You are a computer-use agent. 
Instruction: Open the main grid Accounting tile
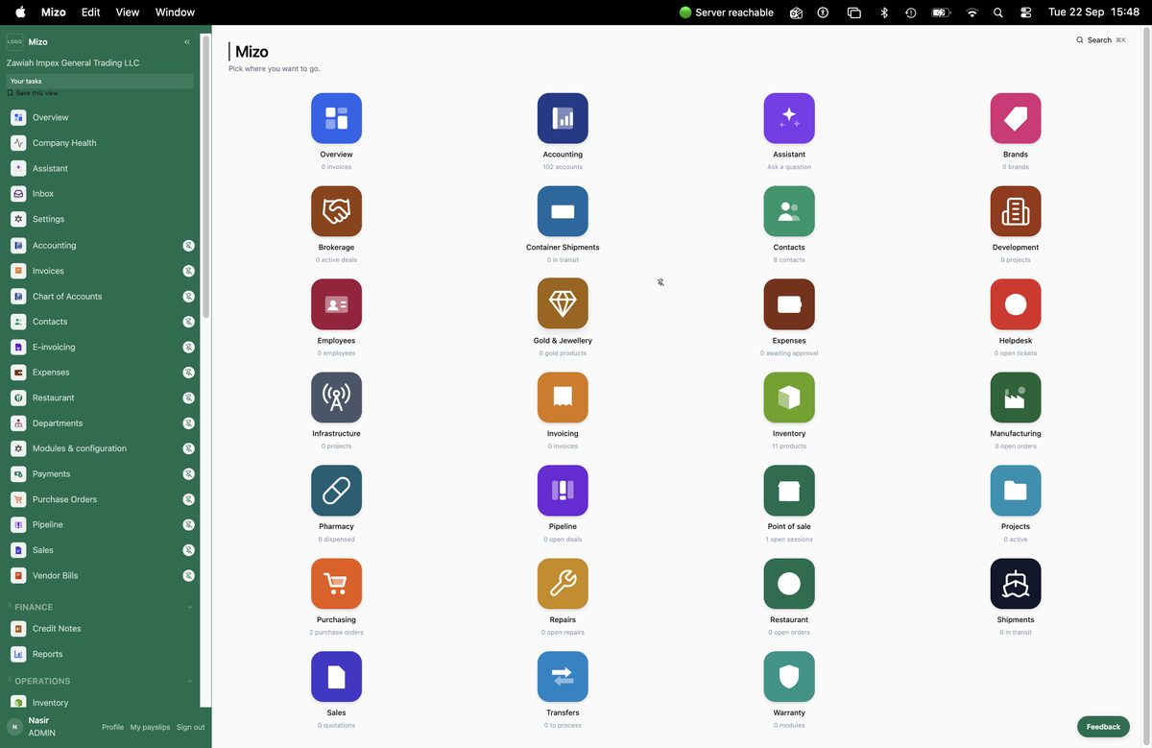coord(563,118)
